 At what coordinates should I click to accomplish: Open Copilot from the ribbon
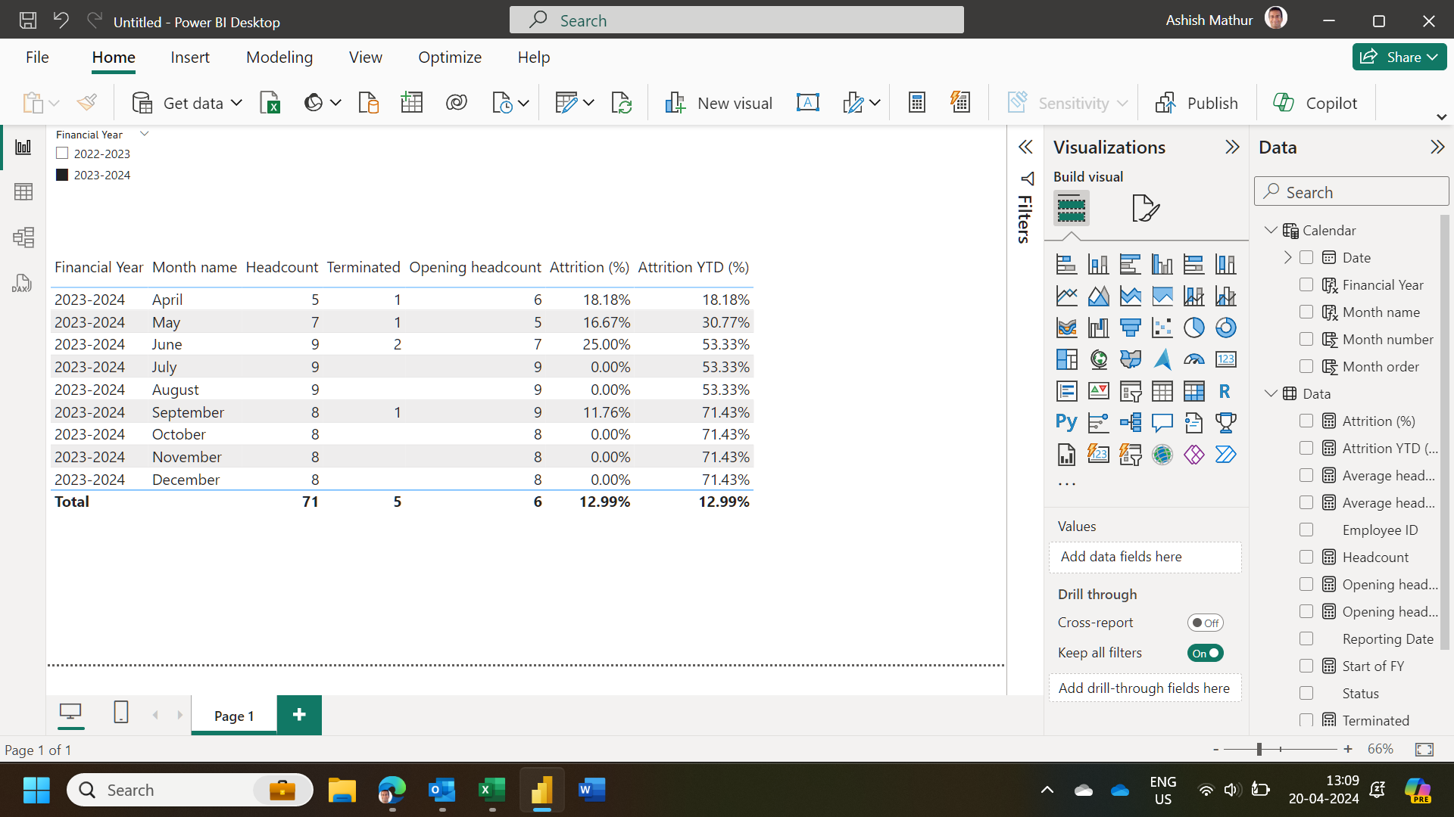point(1315,103)
